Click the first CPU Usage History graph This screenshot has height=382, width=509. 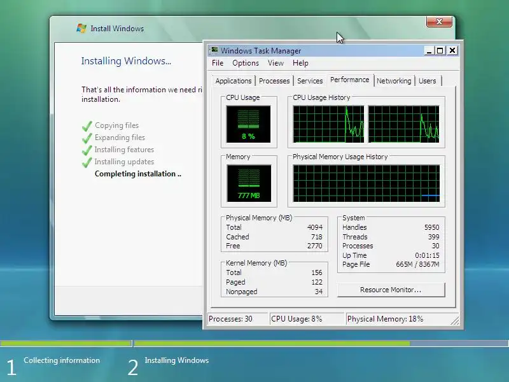click(x=328, y=124)
